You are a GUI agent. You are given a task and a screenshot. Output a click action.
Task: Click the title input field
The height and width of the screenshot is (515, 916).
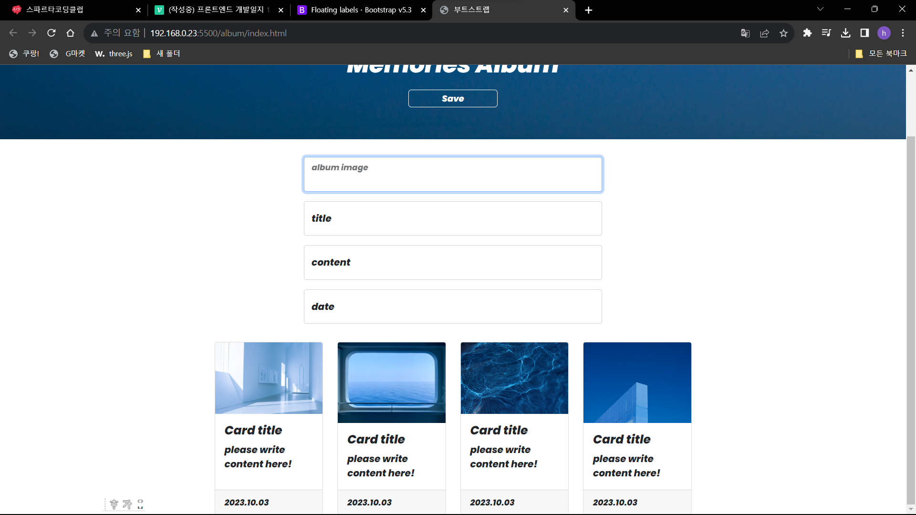coord(453,218)
